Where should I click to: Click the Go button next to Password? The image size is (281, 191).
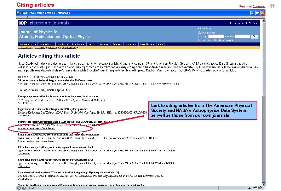[x=255, y=36]
